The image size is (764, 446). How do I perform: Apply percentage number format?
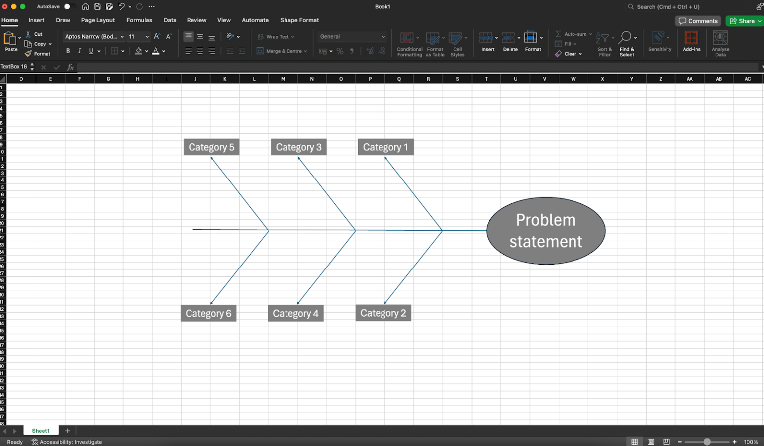point(340,51)
